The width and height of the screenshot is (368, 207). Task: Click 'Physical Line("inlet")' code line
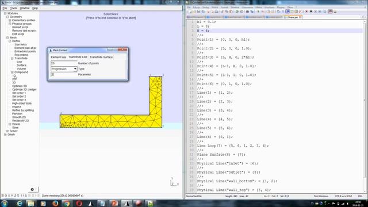click(227, 163)
